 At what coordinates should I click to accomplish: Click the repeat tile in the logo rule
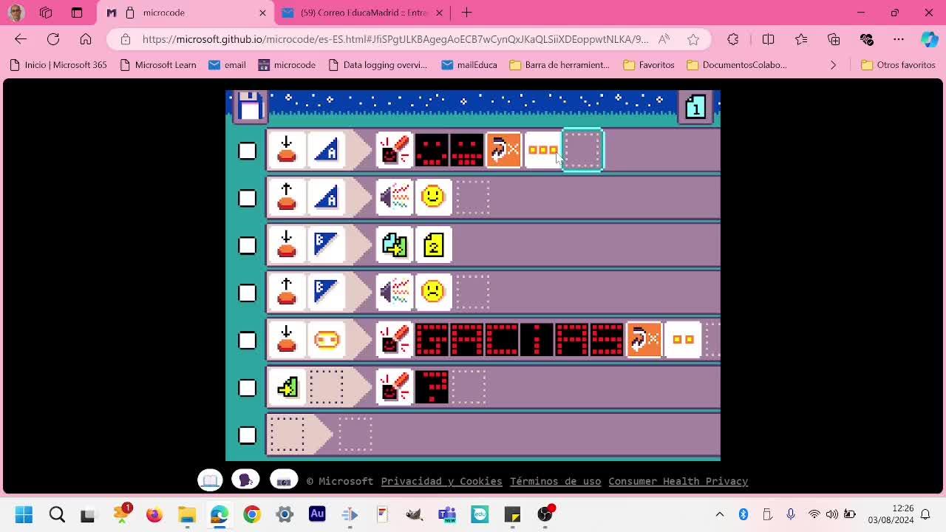tap(644, 340)
